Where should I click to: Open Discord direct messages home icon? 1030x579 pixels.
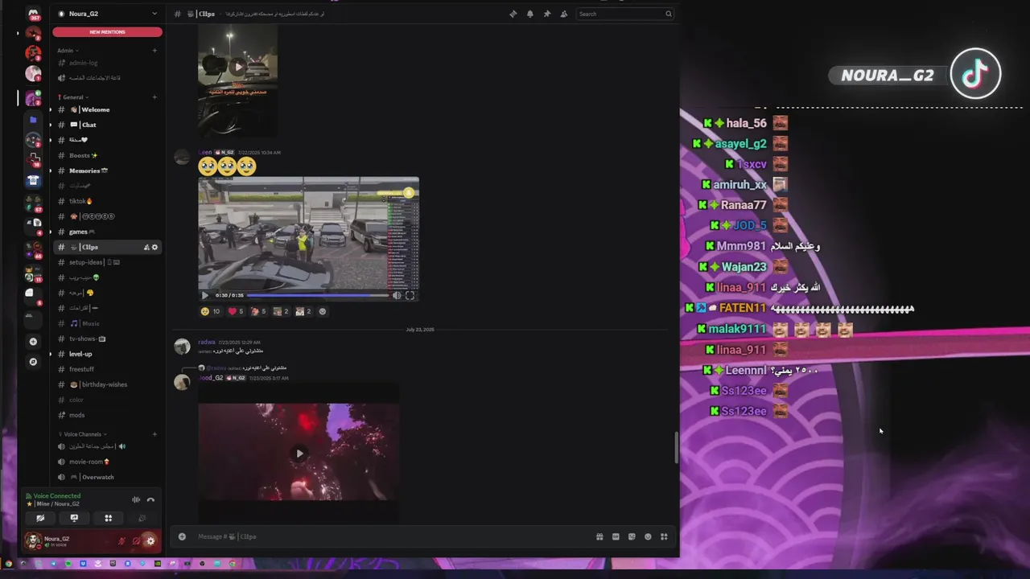[x=33, y=14]
